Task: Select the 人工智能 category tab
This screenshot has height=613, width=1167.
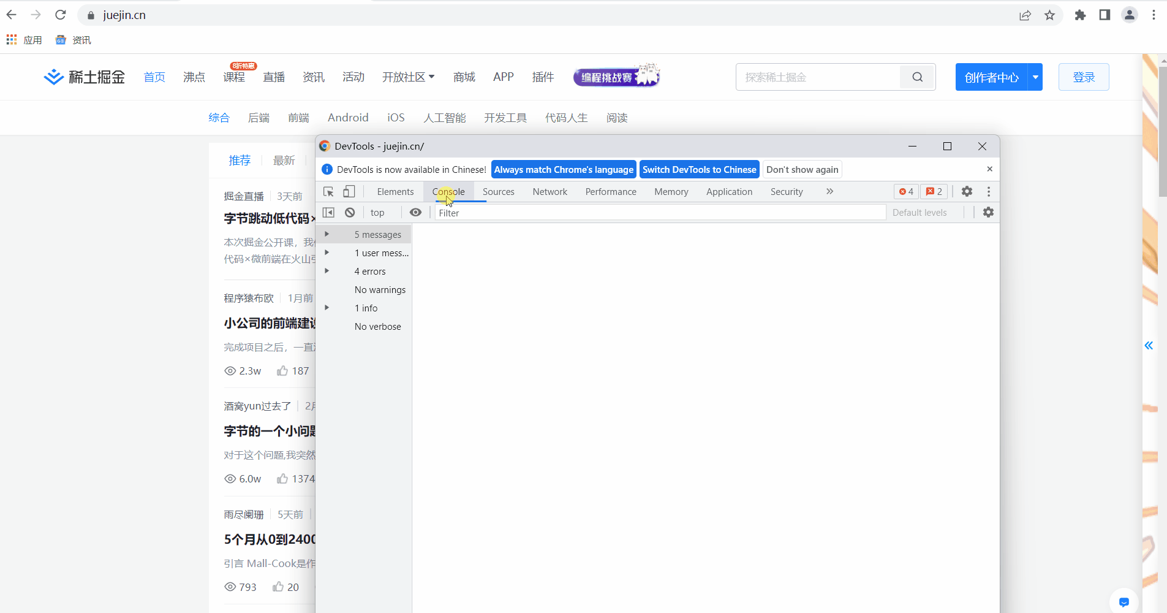Action: click(445, 118)
